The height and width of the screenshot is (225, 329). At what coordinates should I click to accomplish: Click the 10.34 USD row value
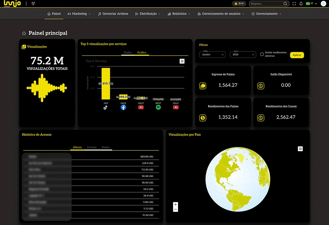(x=148, y=215)
